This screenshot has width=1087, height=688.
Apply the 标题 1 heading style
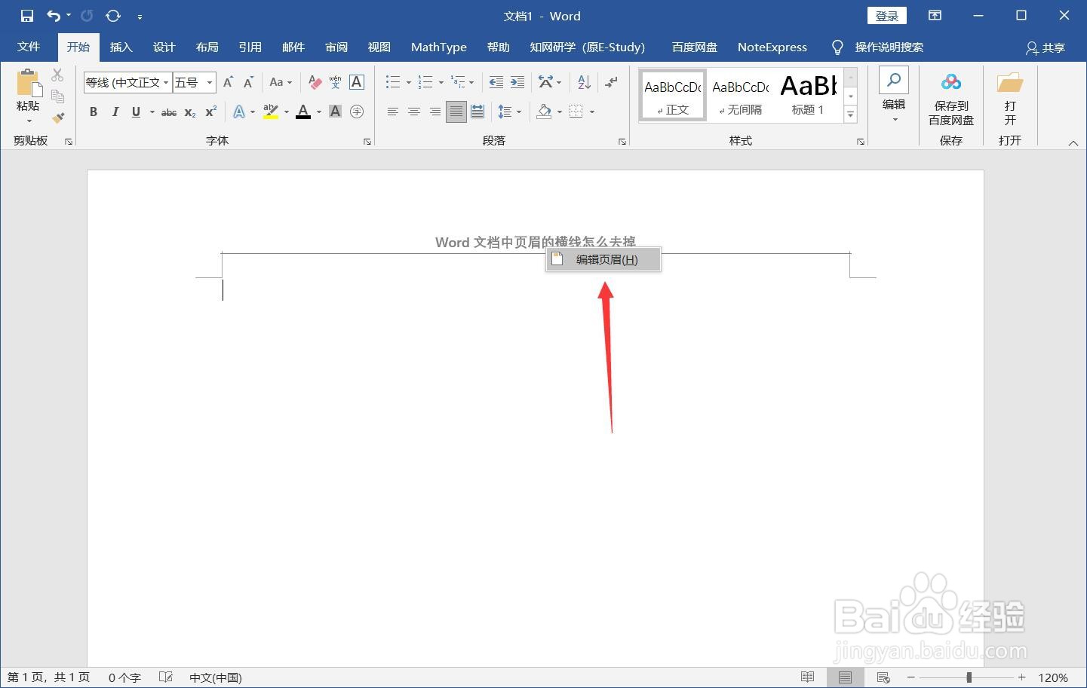[x=808, y=95]
